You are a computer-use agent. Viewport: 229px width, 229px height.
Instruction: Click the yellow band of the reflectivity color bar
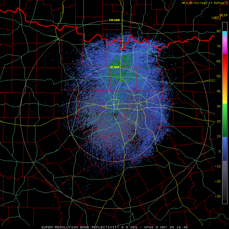[225, 100]
